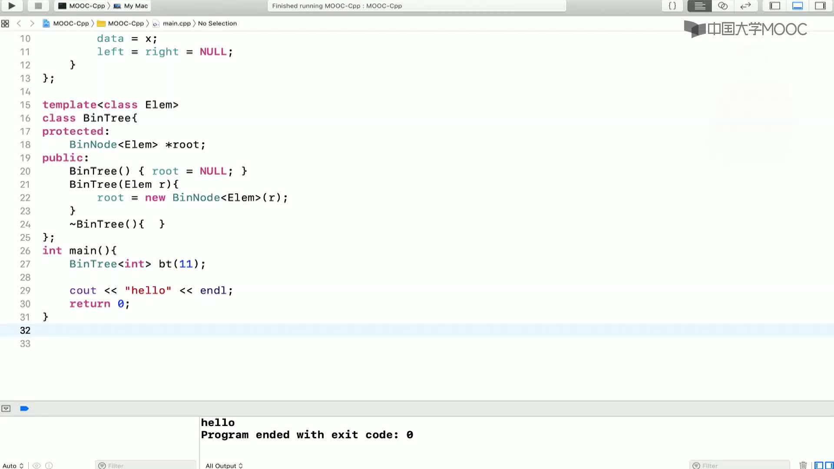The height and width of the screenshot is (469, 834).
Task: Show the version editor
Action: pos(745,6)
